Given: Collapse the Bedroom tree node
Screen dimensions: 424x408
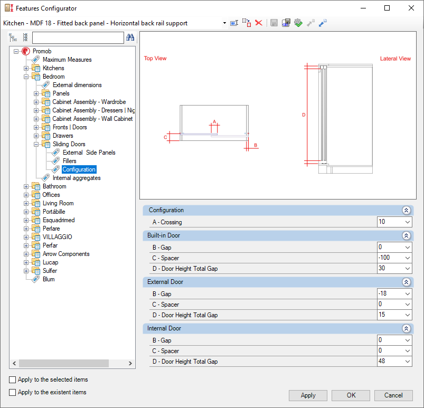Looking at the screenshot, I should click(x=26, y=77).
